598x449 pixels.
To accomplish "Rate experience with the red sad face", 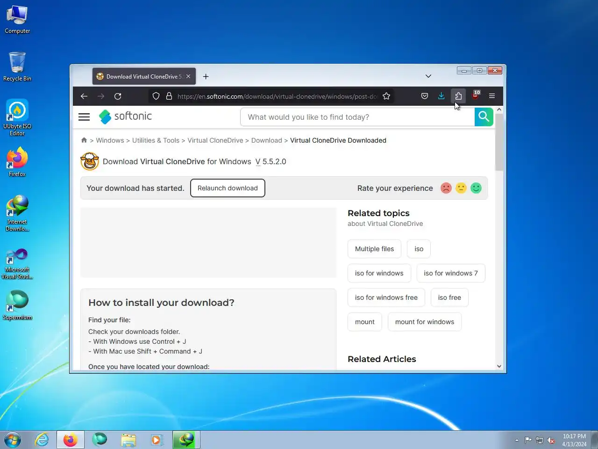I will coord(446,188).
